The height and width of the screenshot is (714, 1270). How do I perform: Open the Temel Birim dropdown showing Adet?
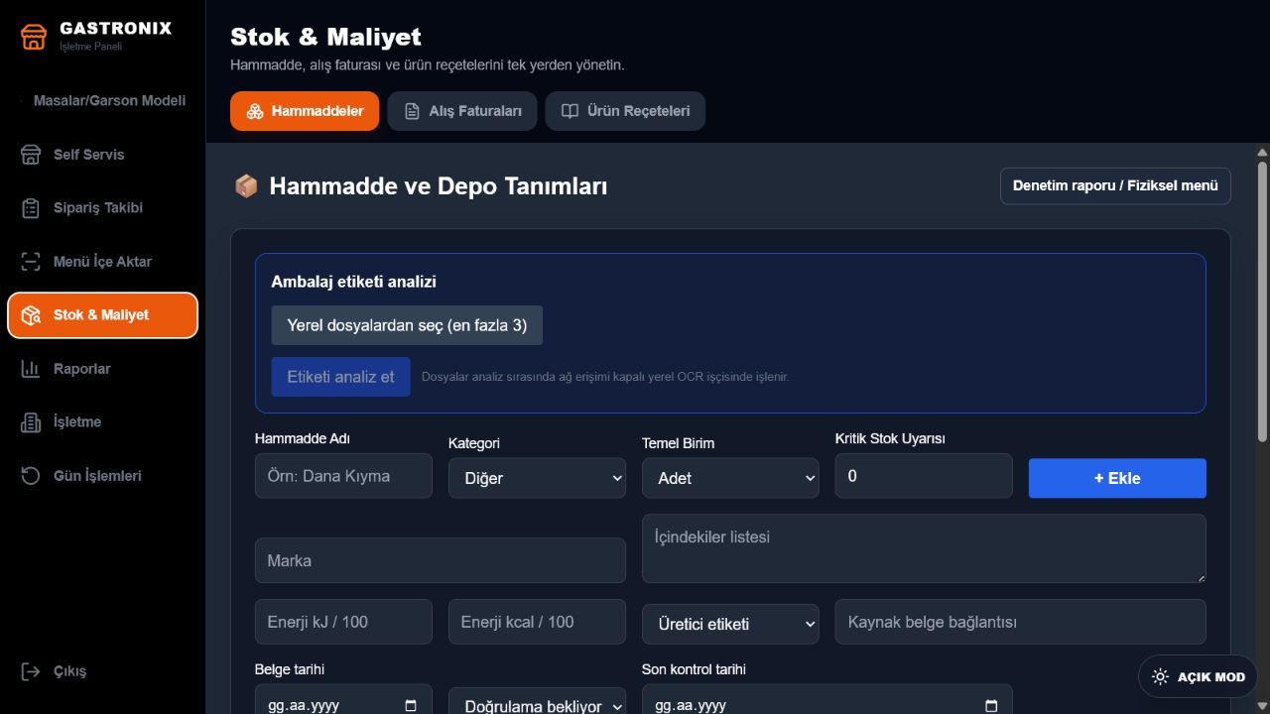pos(730,478)
